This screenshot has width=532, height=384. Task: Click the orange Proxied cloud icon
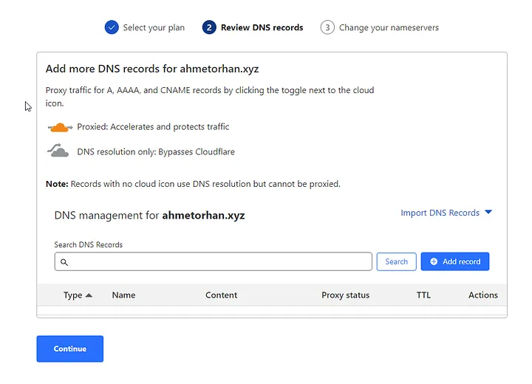(59, 127)
